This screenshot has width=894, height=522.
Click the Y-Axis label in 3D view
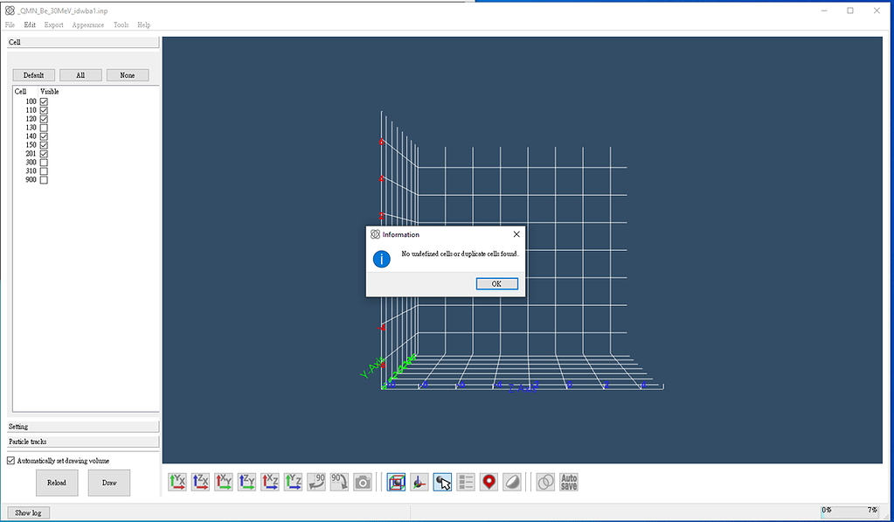(373, 367)
